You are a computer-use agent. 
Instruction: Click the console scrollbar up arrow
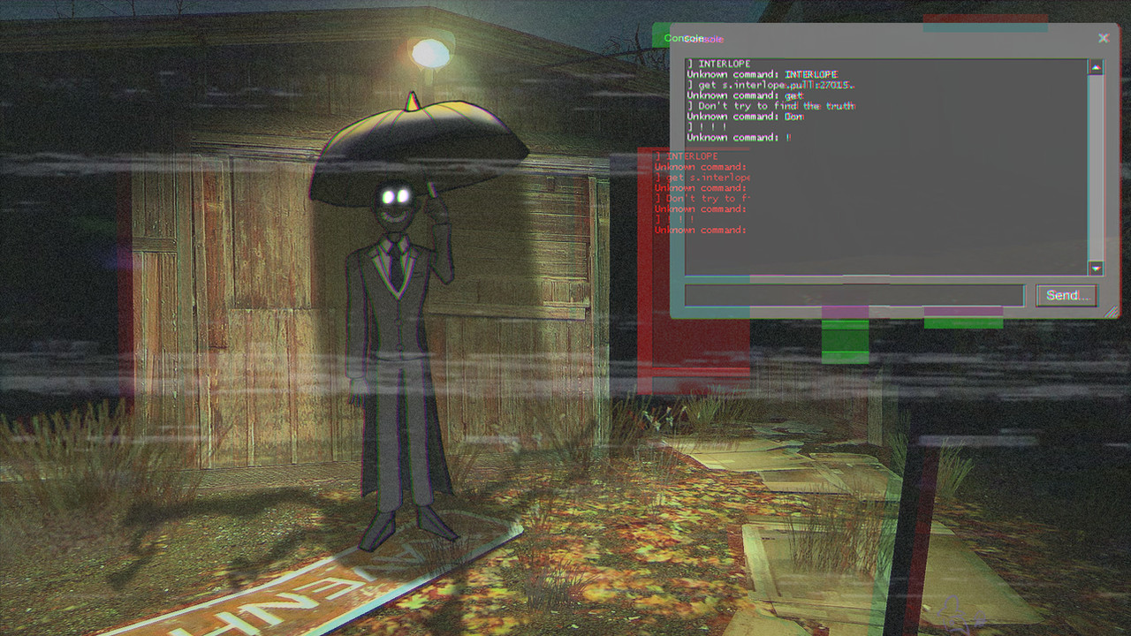point(1096,67)
